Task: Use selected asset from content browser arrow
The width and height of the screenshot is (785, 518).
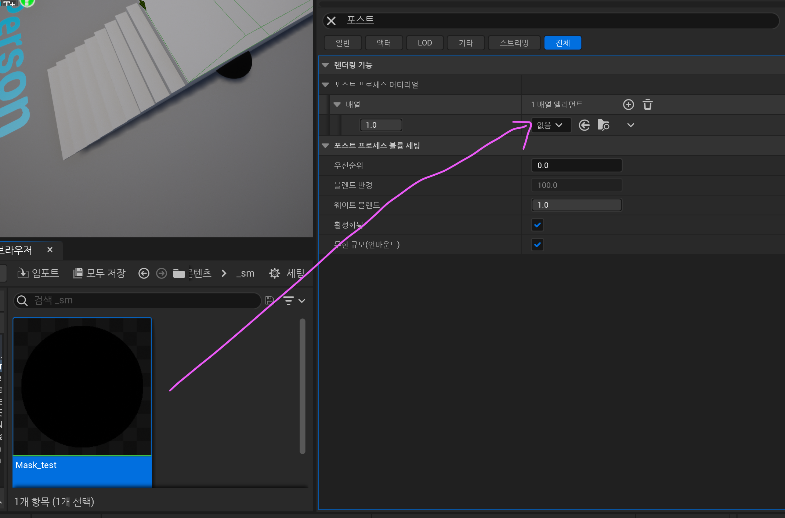Action: [x=584, y=125]
